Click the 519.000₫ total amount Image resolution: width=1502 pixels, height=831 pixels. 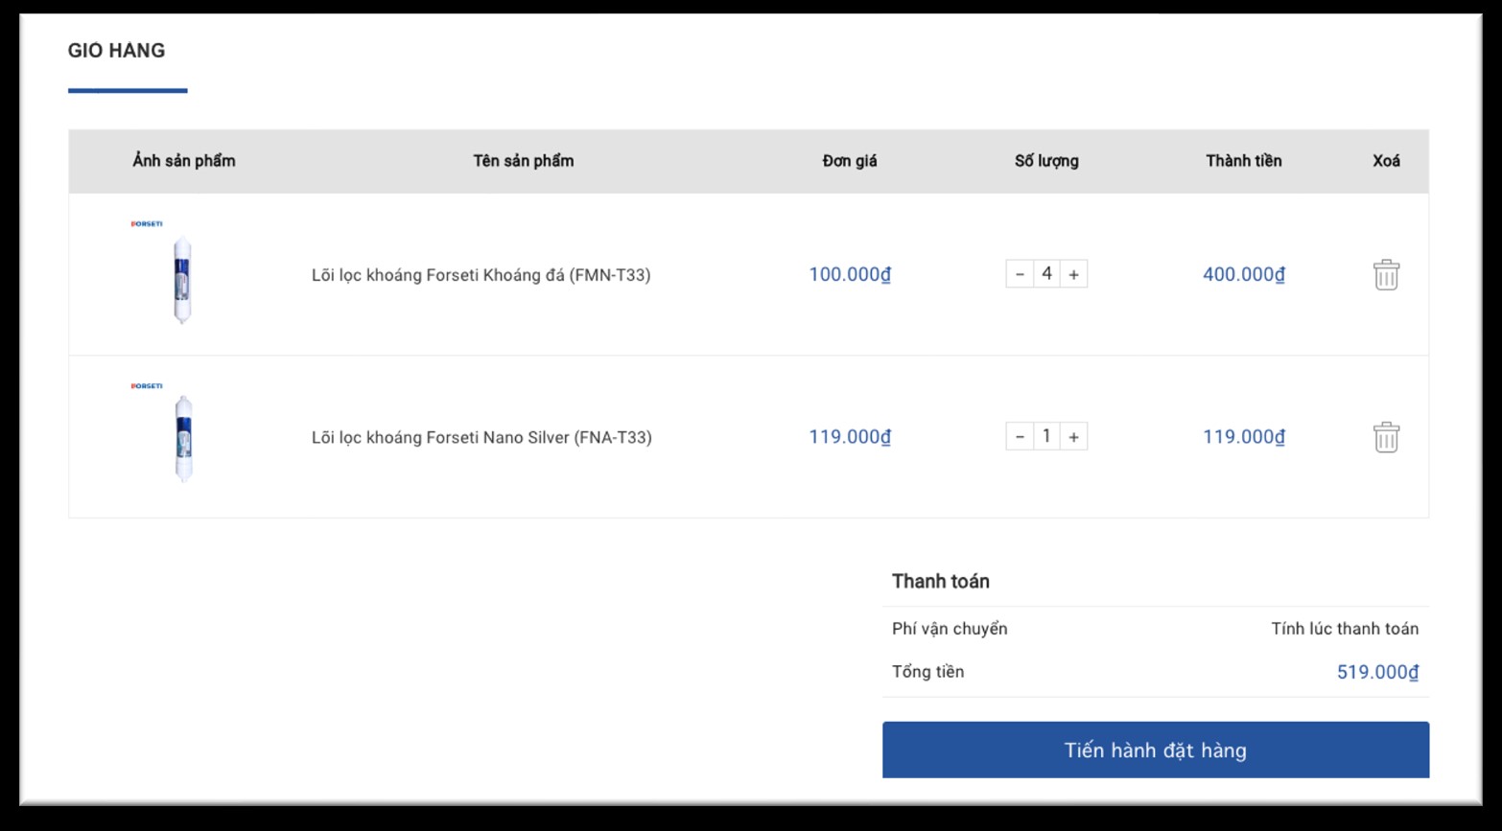click(1377, 673)
